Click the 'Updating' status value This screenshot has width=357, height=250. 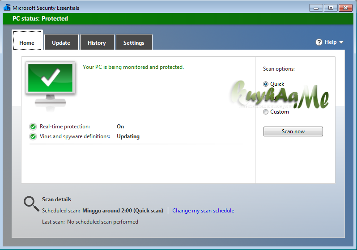click(128, 136)
